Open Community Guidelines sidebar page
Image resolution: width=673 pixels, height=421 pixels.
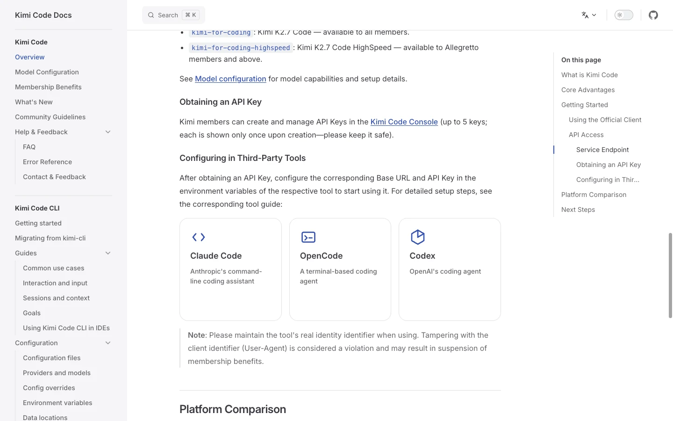50,117
